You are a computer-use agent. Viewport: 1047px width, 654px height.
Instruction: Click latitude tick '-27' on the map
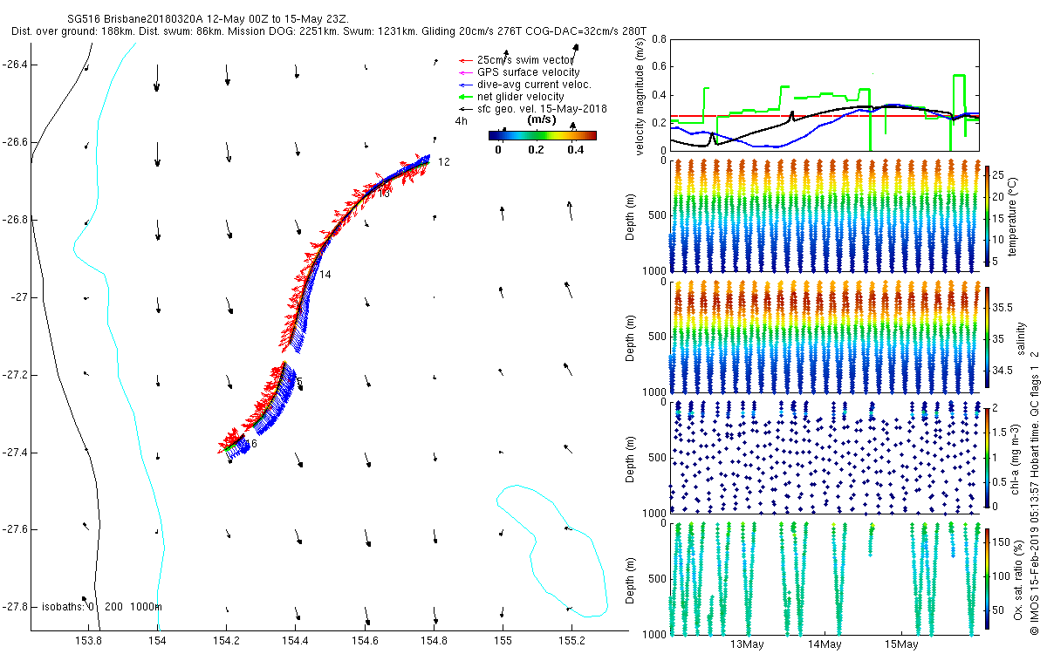point(19,297)
